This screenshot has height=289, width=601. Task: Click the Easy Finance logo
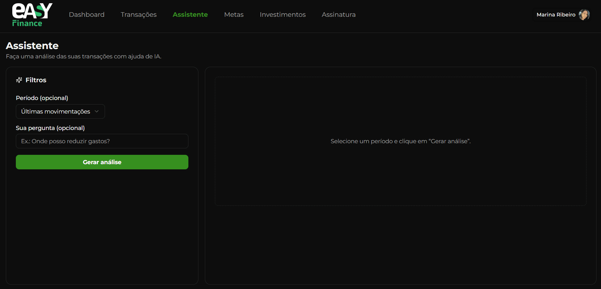(32, 15)
